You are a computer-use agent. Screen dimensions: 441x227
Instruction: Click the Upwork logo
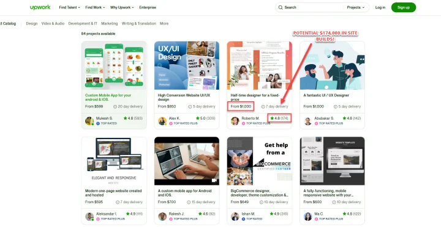coord(40,7)
